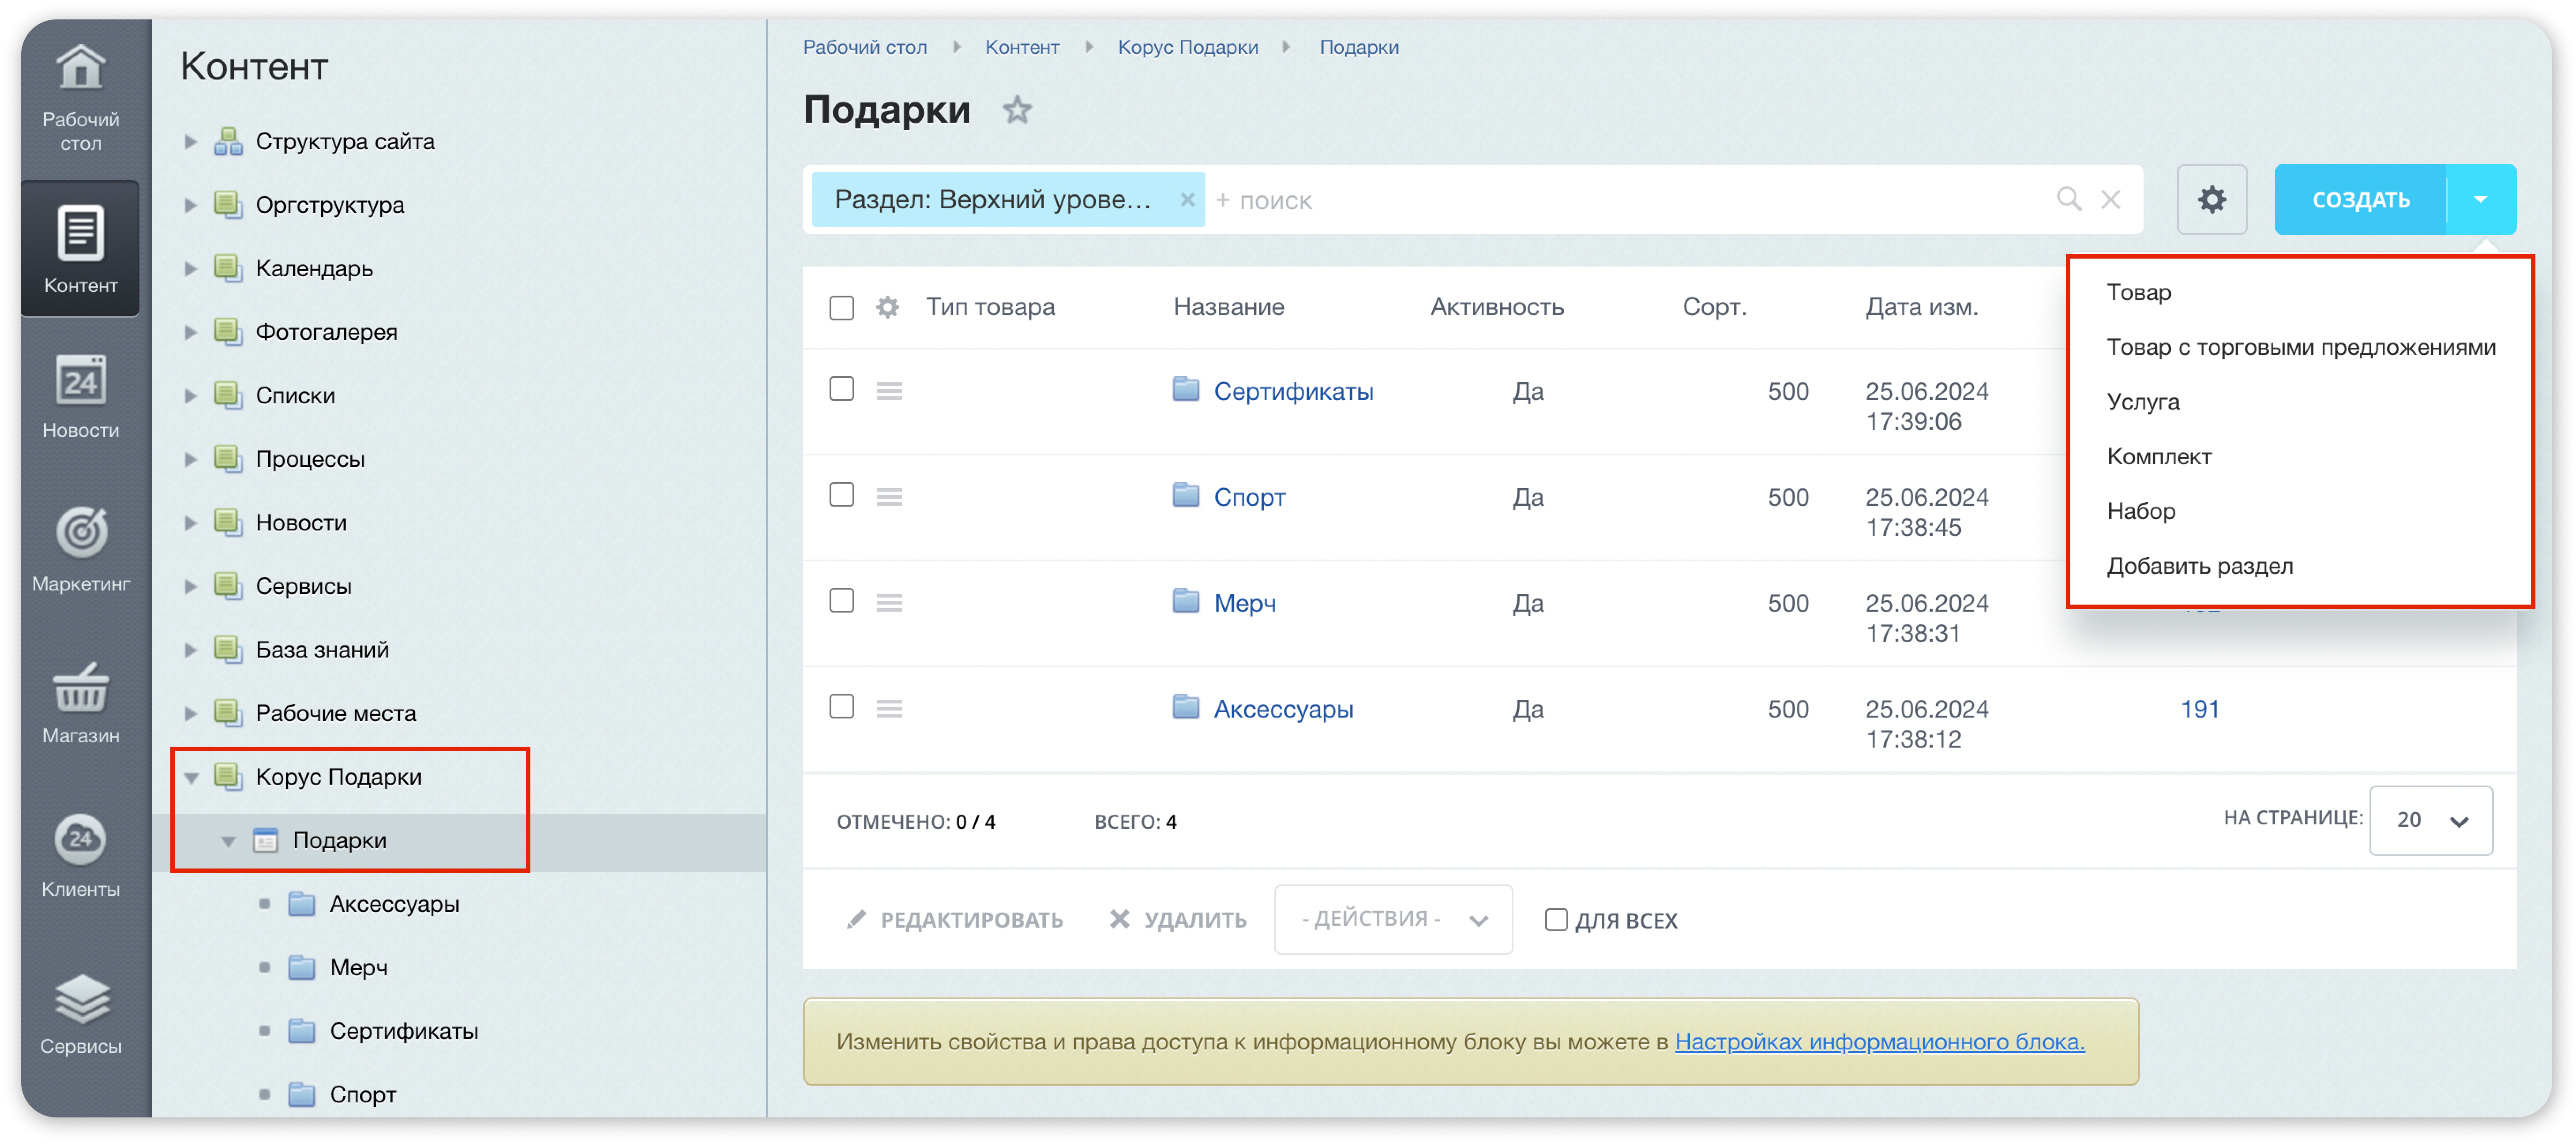Expand the Оргструктура tree node
This screenshot has width=2576, height=1143.
(190, 205)
